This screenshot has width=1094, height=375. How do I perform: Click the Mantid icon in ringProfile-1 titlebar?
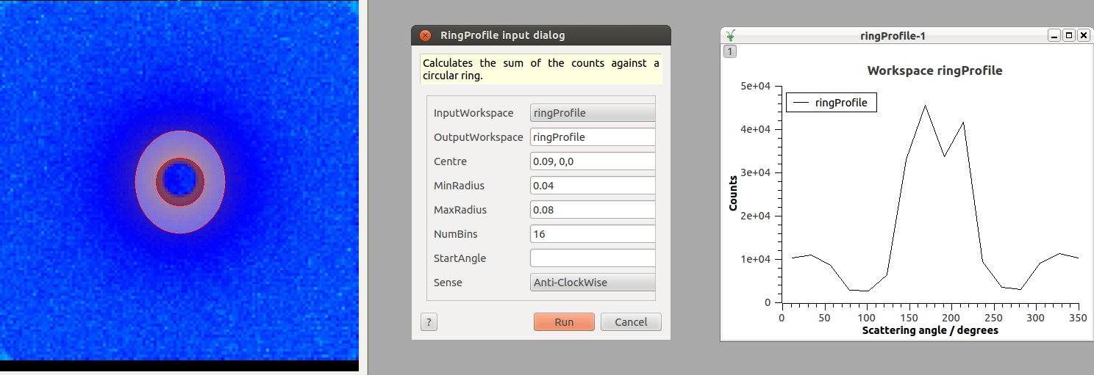(730, 35)
